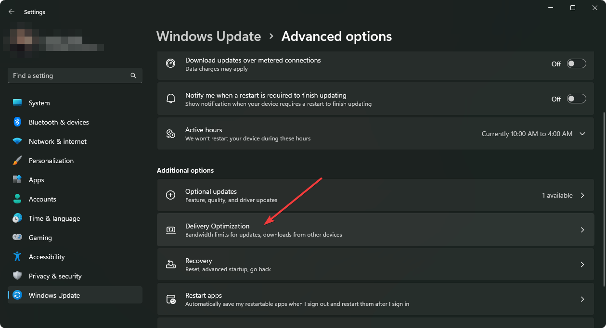Click the Bluetooth & devices sidebar icon
This screenshot has width=606, height=328.
tap(17, 122)
